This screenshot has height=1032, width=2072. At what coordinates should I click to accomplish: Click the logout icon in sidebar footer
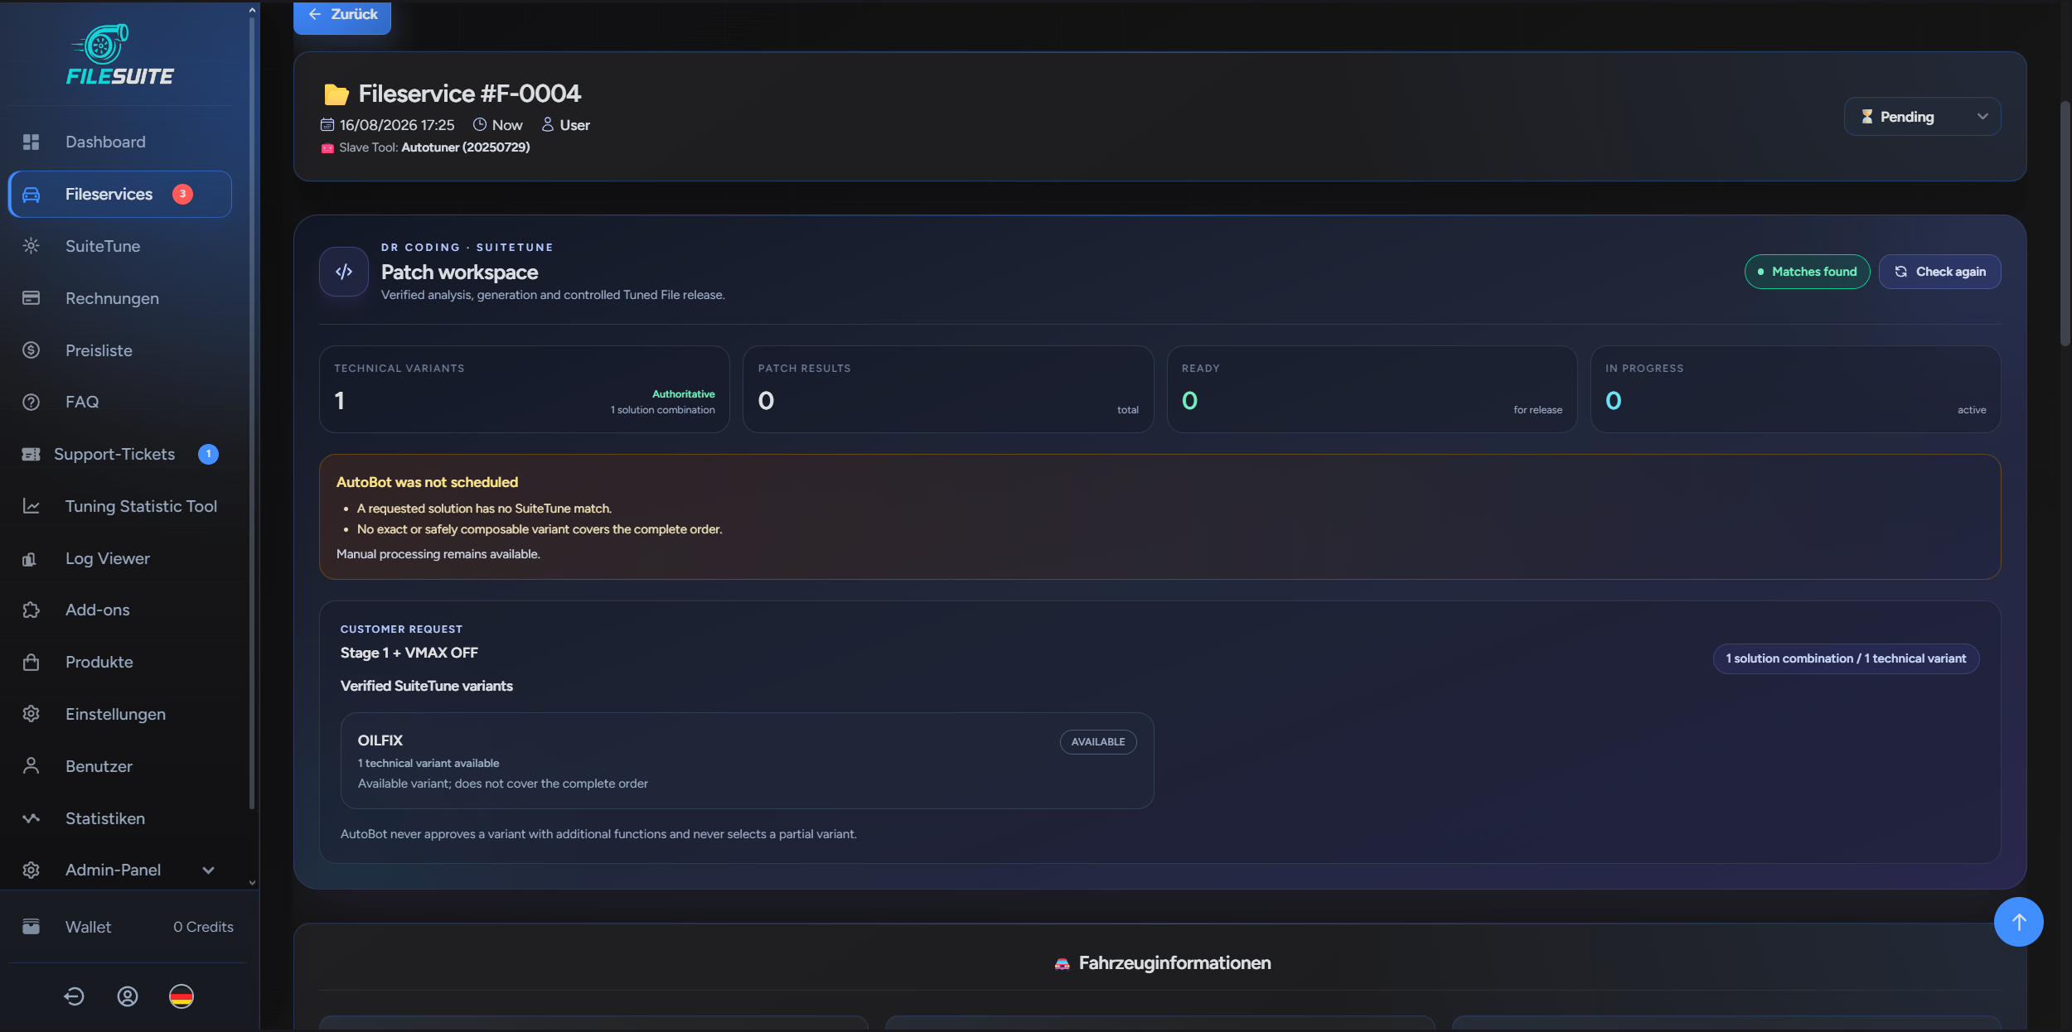[x=74, y=996]
